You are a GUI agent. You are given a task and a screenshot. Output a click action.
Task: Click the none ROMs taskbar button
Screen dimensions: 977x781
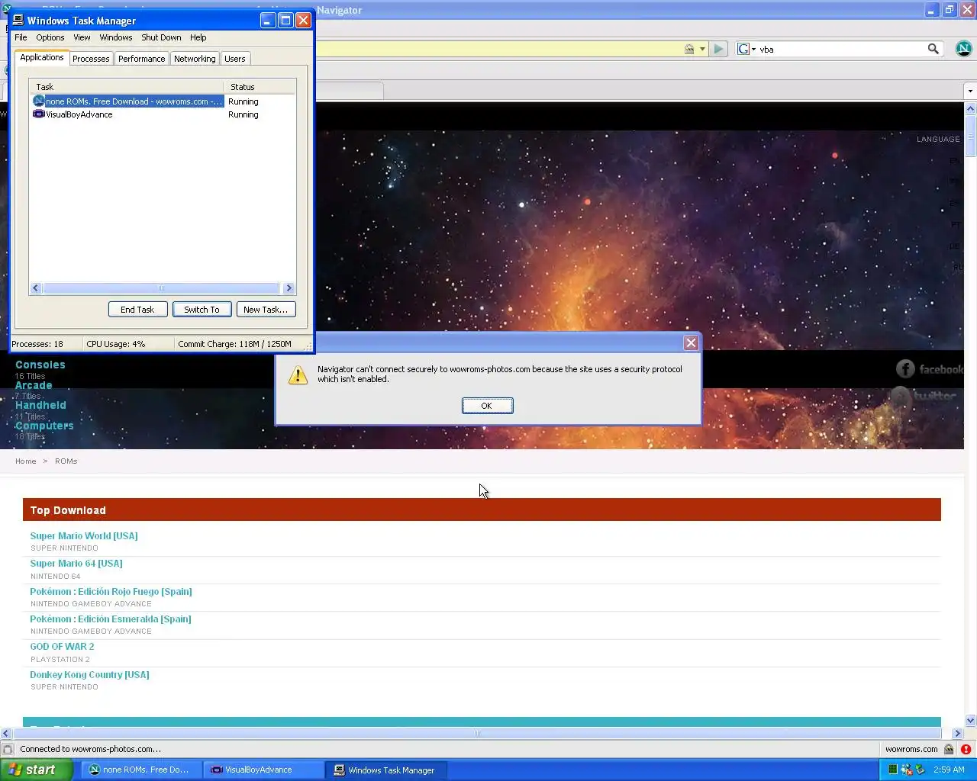(x=142, y=770)
